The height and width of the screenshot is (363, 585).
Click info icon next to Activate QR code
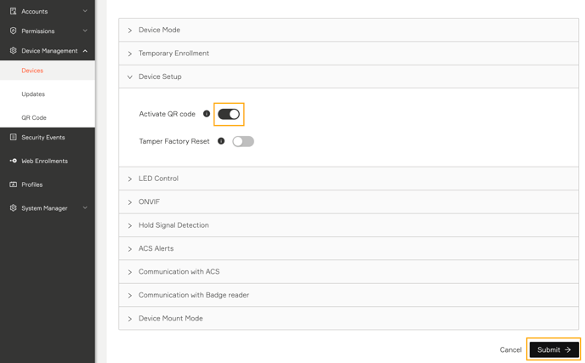coord(207,114)
